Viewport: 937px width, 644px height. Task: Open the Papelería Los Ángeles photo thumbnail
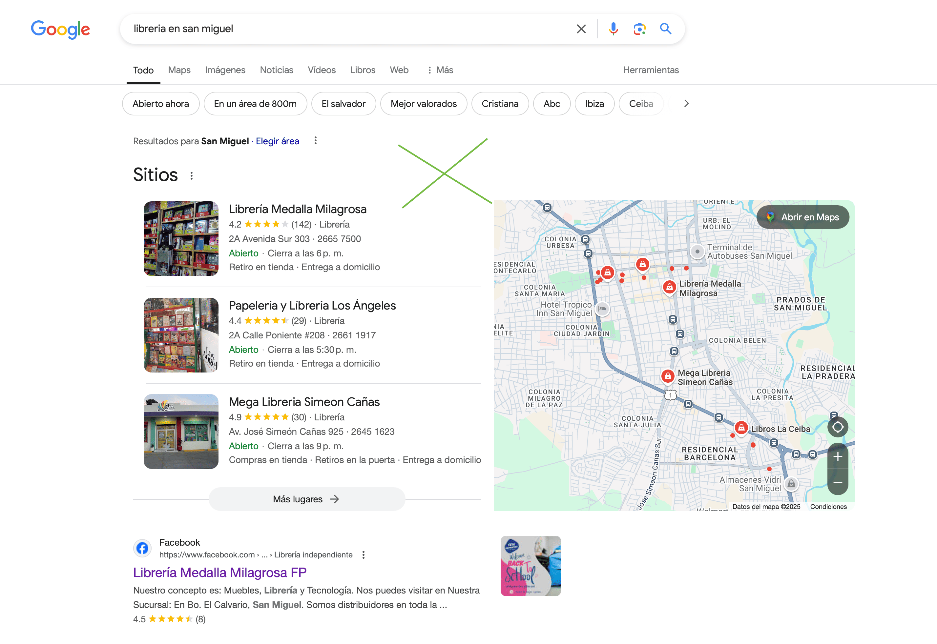[181, 335]
